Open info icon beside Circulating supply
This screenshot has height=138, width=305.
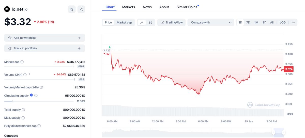click(x=36, y=96)
